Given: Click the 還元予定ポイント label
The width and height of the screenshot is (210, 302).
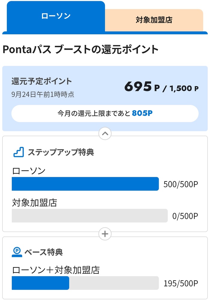Looking at the screenshot, I should (42, 81).
